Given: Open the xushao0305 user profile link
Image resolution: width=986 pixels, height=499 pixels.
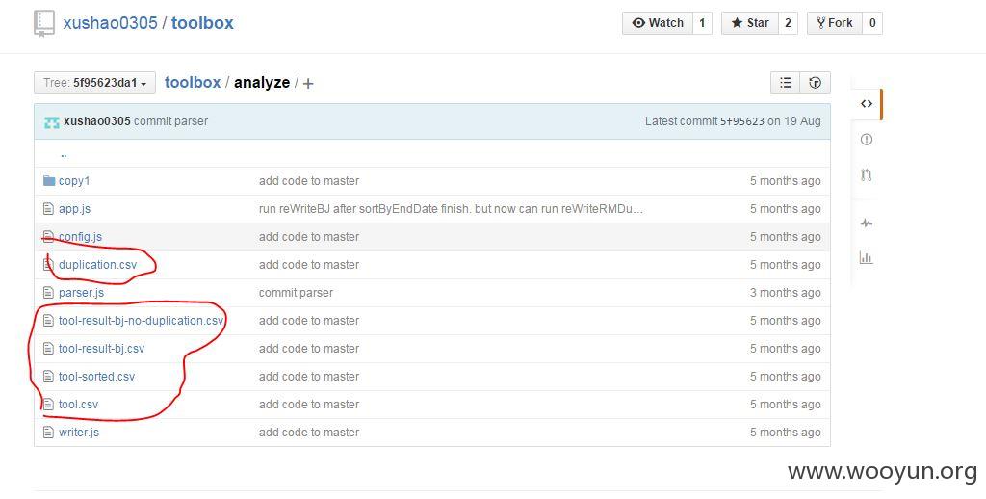Looking at the screenshot, I should [x=110, y=23].
